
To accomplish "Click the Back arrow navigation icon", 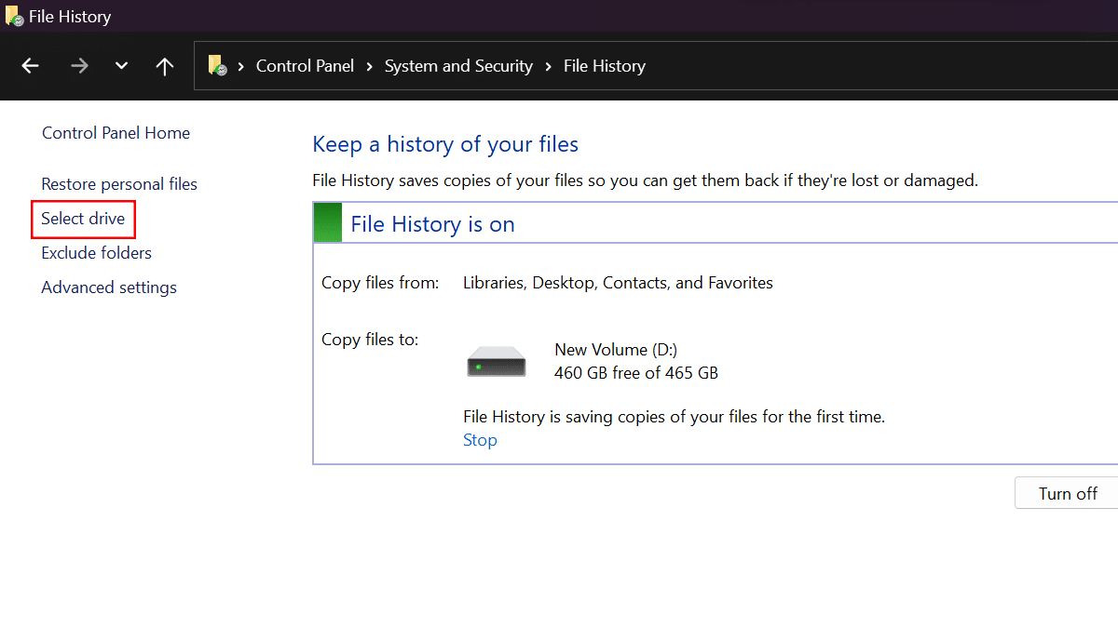I will coord(31,66).
